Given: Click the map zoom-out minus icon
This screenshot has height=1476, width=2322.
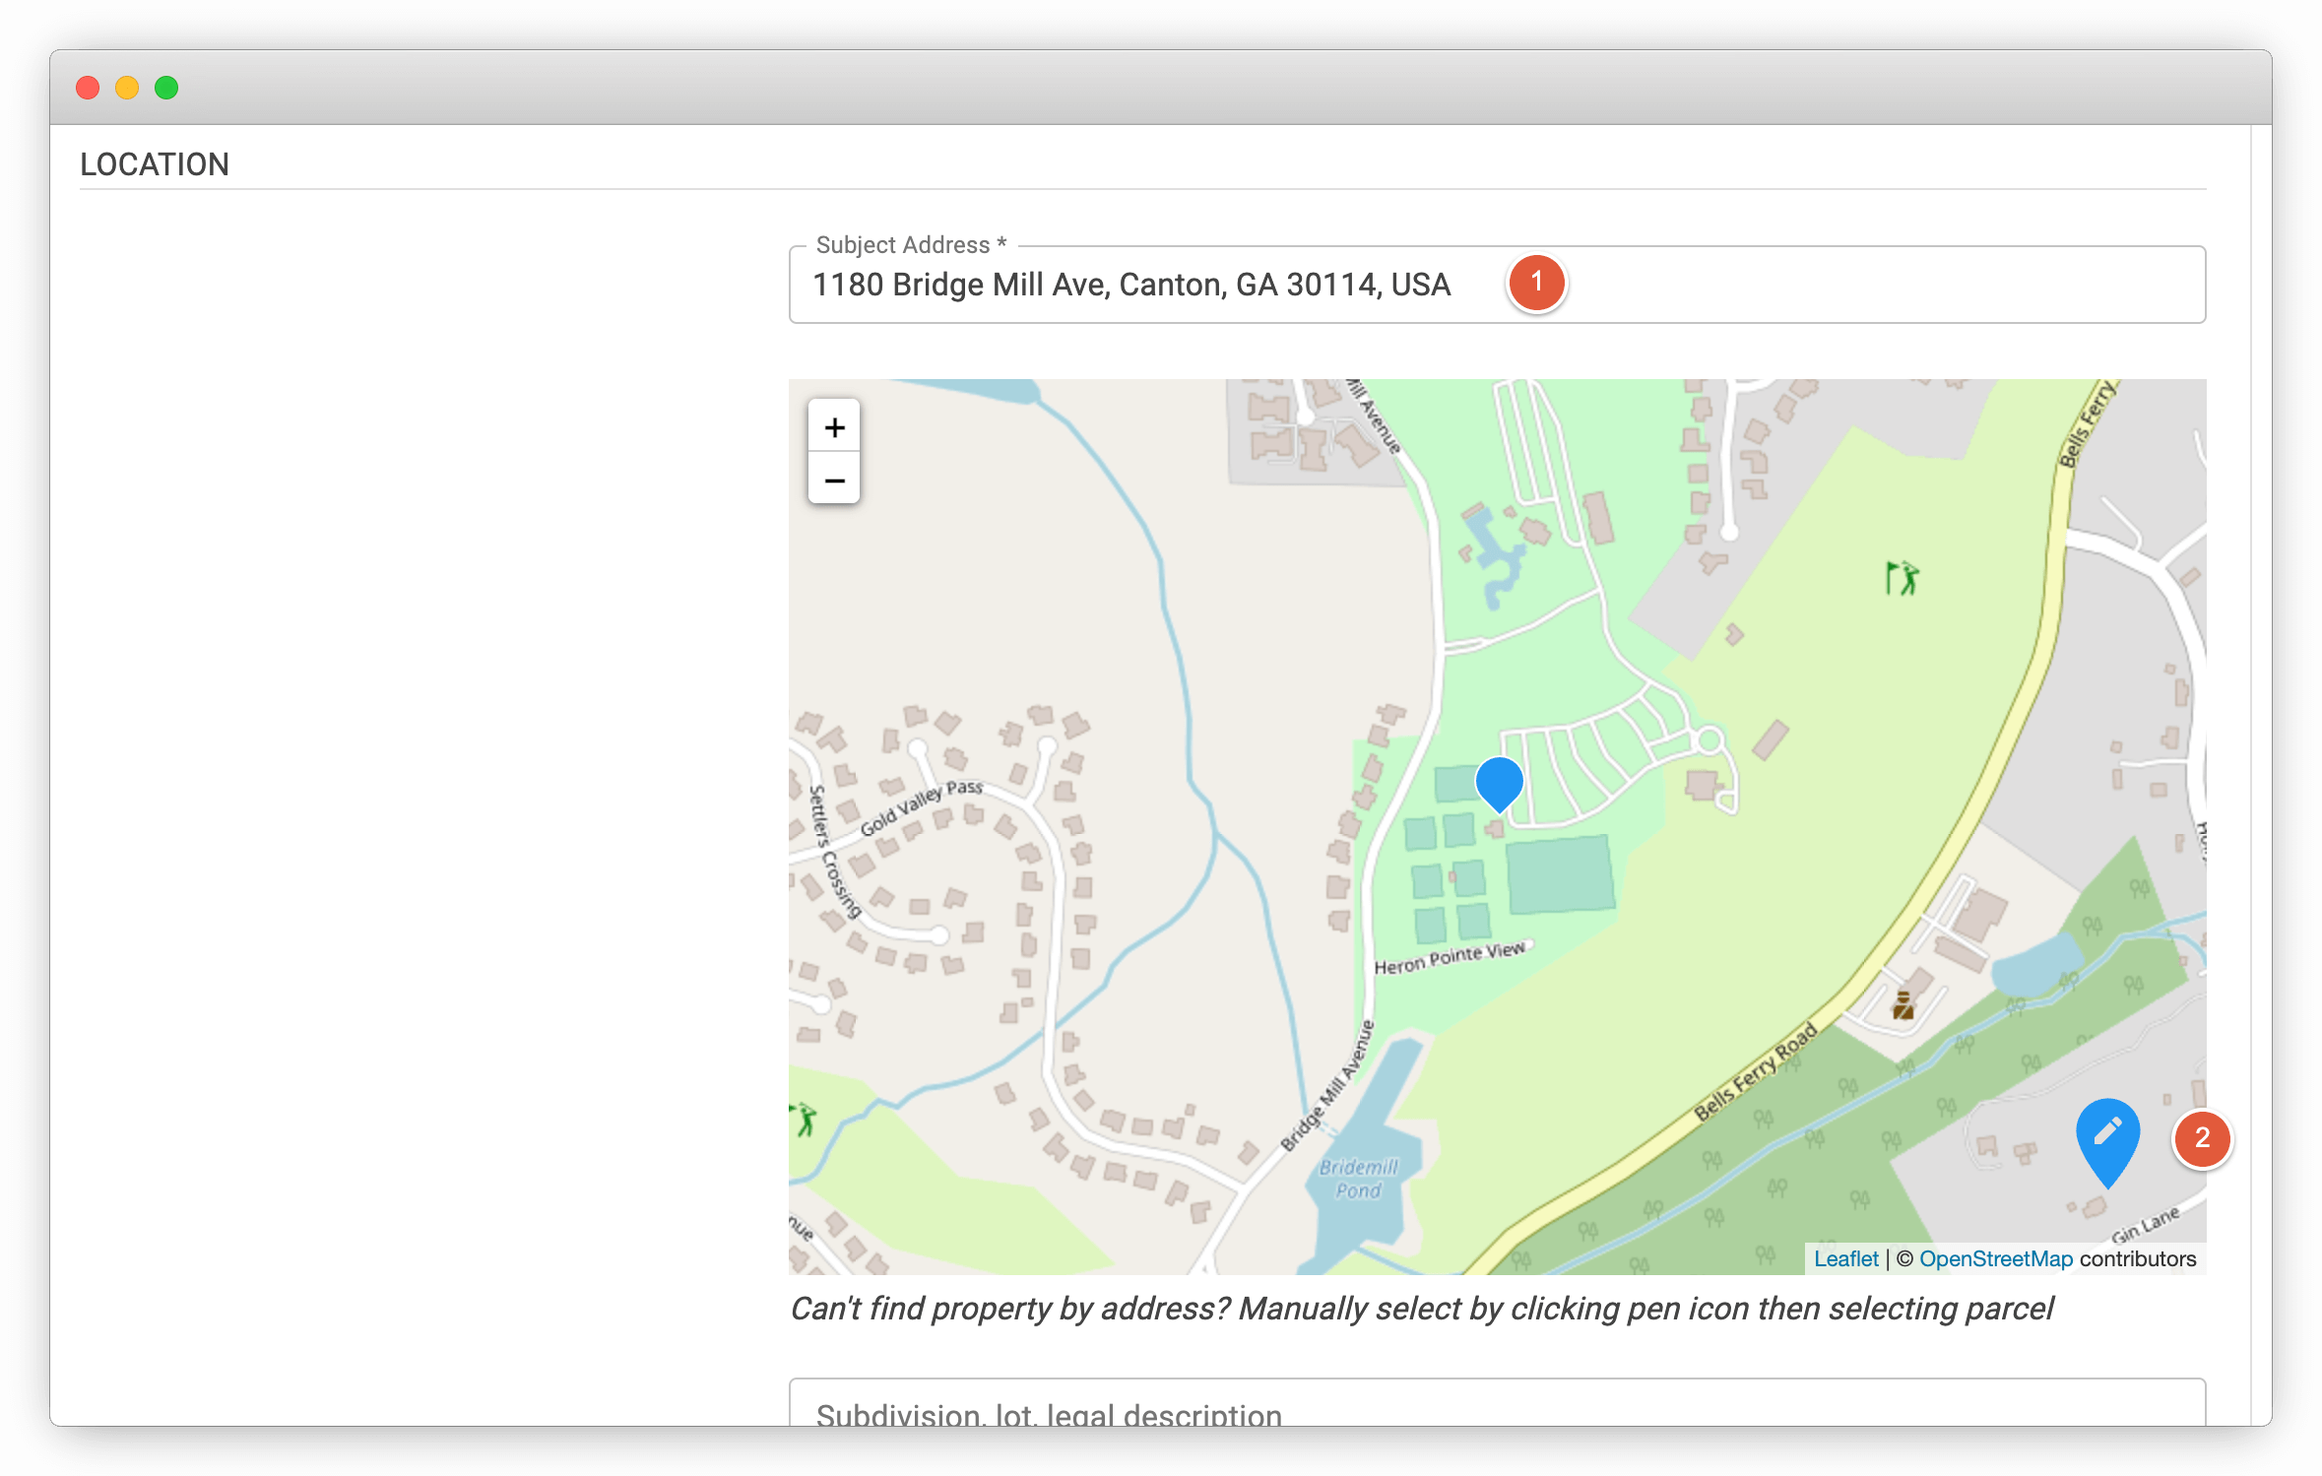Looking at the screenshot, I should pos(833,481).
